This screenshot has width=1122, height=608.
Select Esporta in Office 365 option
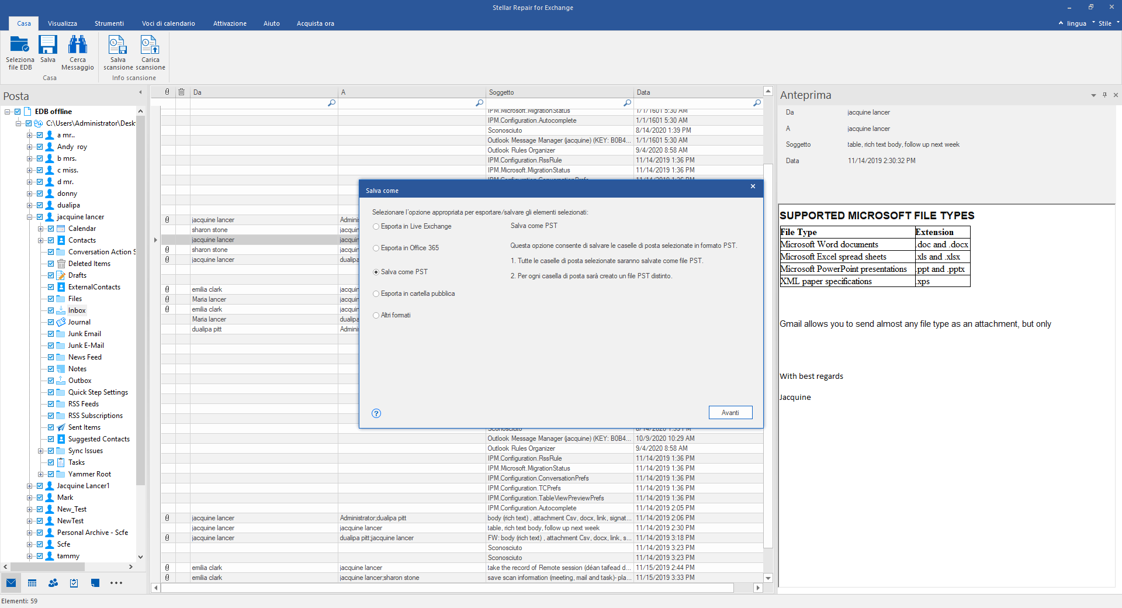pos(406,248)
